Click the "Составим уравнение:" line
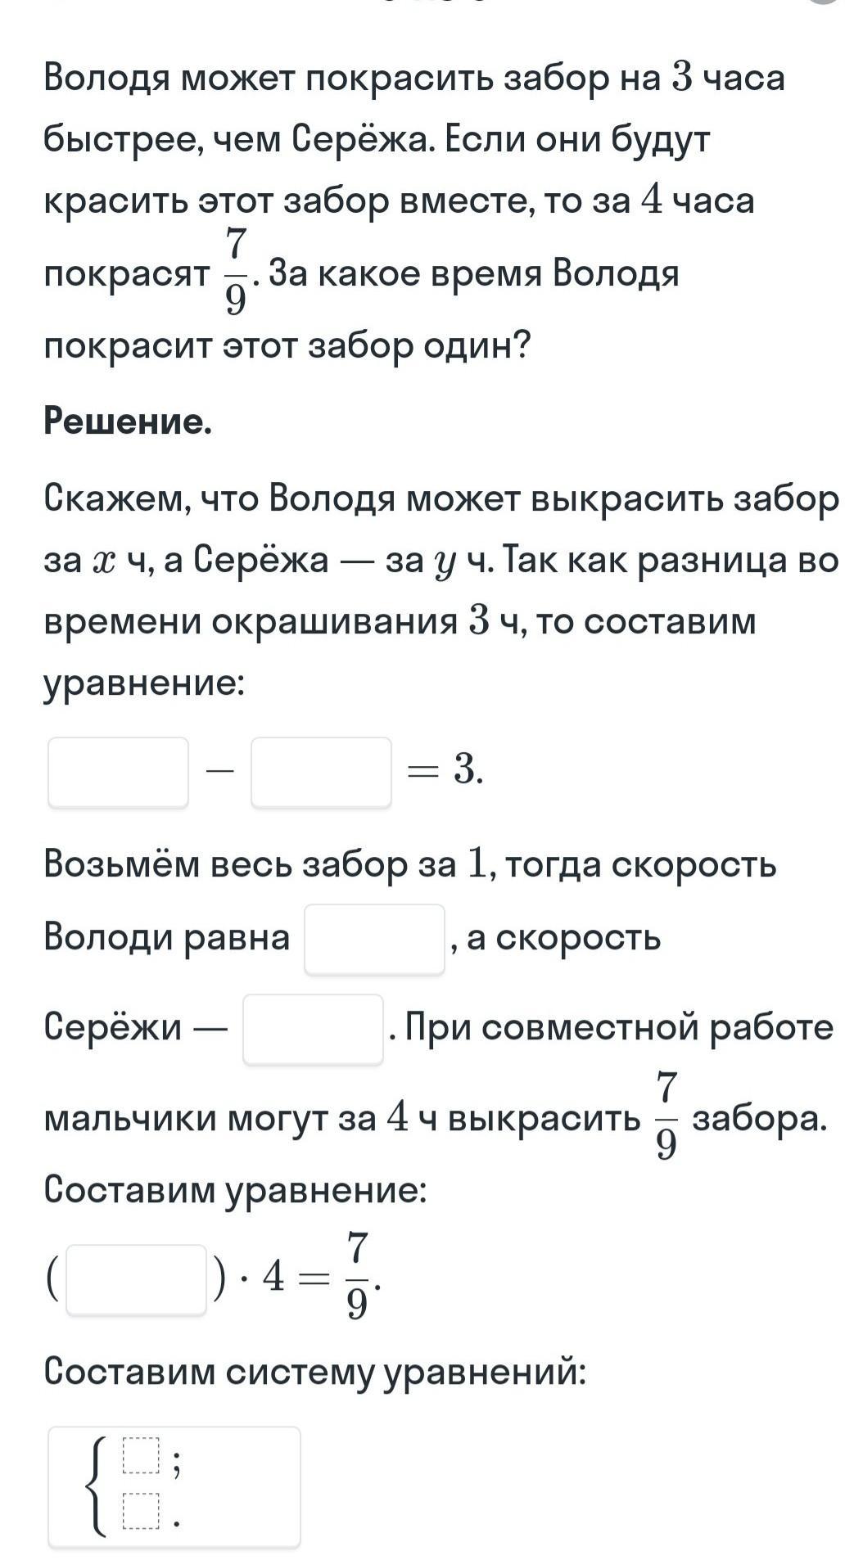This screenshot has width=854, height=1560. pos(236,1188)
